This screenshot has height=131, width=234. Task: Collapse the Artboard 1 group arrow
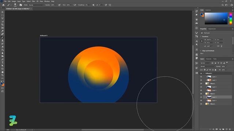point(204,74)
